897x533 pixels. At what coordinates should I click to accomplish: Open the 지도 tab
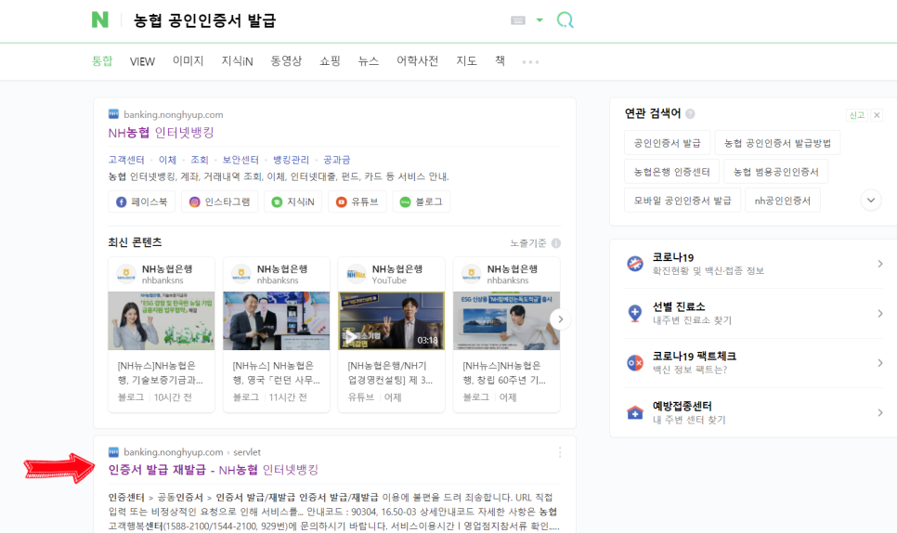[x=466, y=60]
